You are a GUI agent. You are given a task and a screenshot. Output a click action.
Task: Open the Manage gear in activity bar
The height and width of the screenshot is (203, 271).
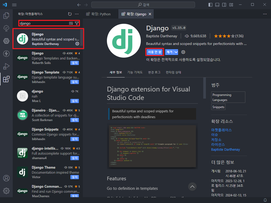point(6,191)
